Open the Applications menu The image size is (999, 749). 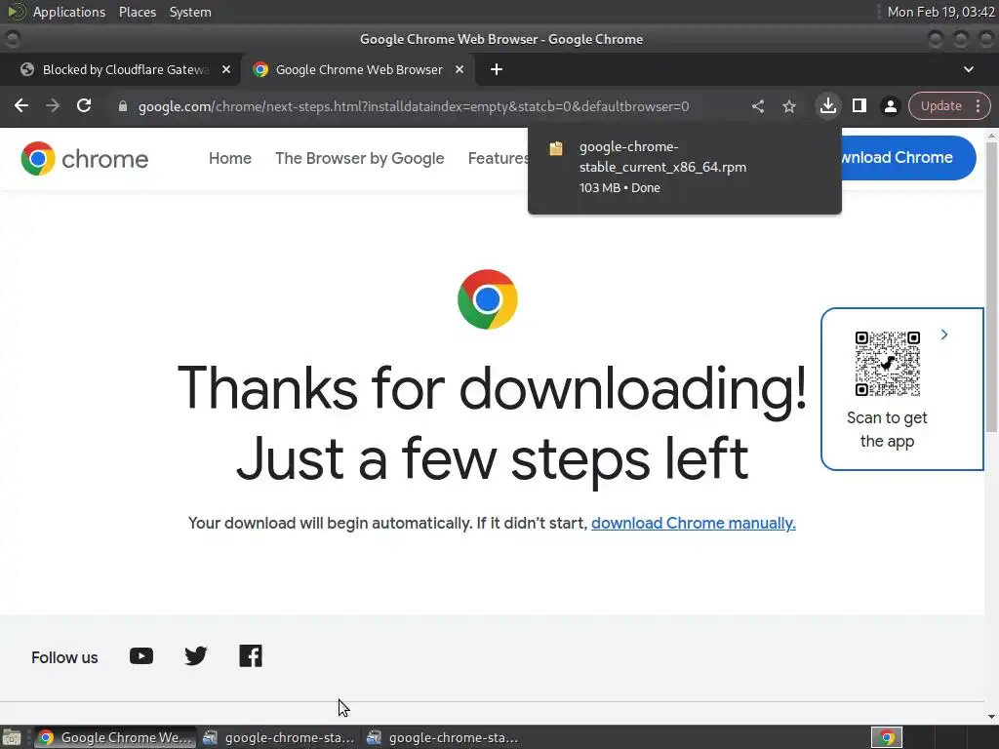[x=69, y=12]
